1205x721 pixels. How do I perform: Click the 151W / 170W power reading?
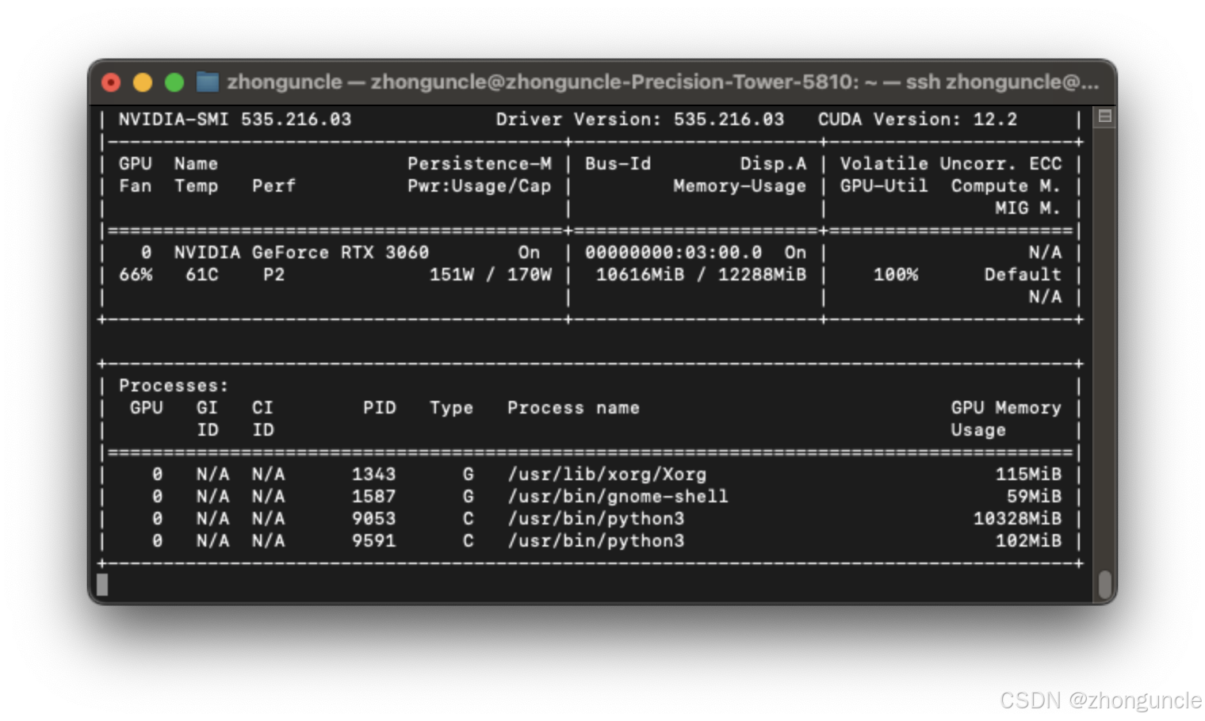(490, 275)
